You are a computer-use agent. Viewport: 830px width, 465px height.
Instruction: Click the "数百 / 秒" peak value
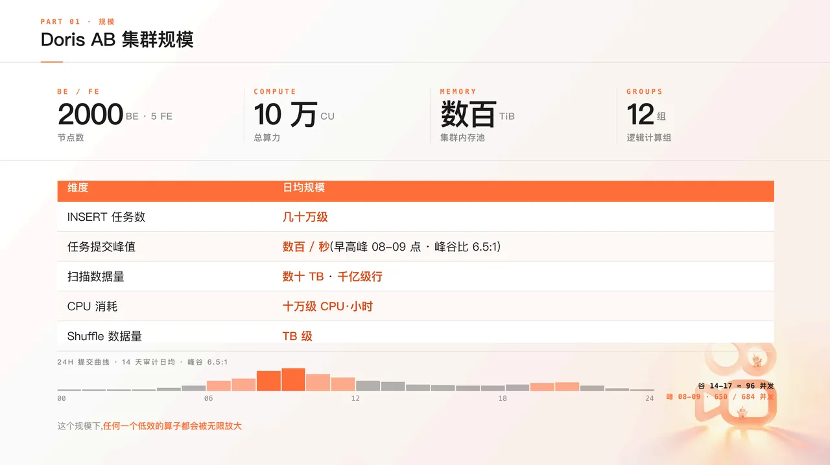tap(306, 247)
